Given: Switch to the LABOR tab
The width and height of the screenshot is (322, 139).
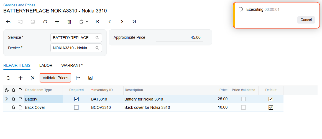Looking at the screenshot, I should pos(46,66).
